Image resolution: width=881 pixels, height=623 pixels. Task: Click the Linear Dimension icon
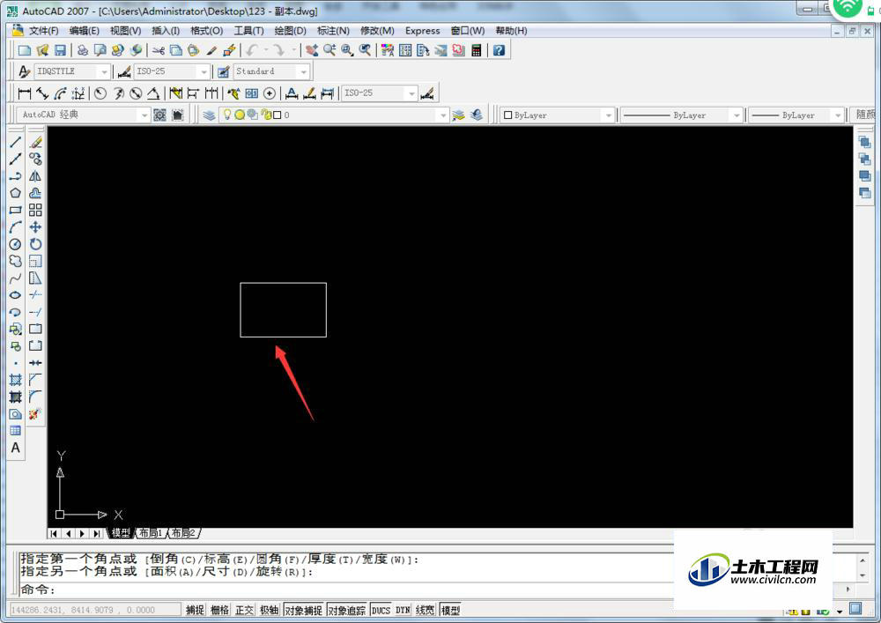24,93
